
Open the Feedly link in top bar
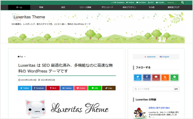160,2
